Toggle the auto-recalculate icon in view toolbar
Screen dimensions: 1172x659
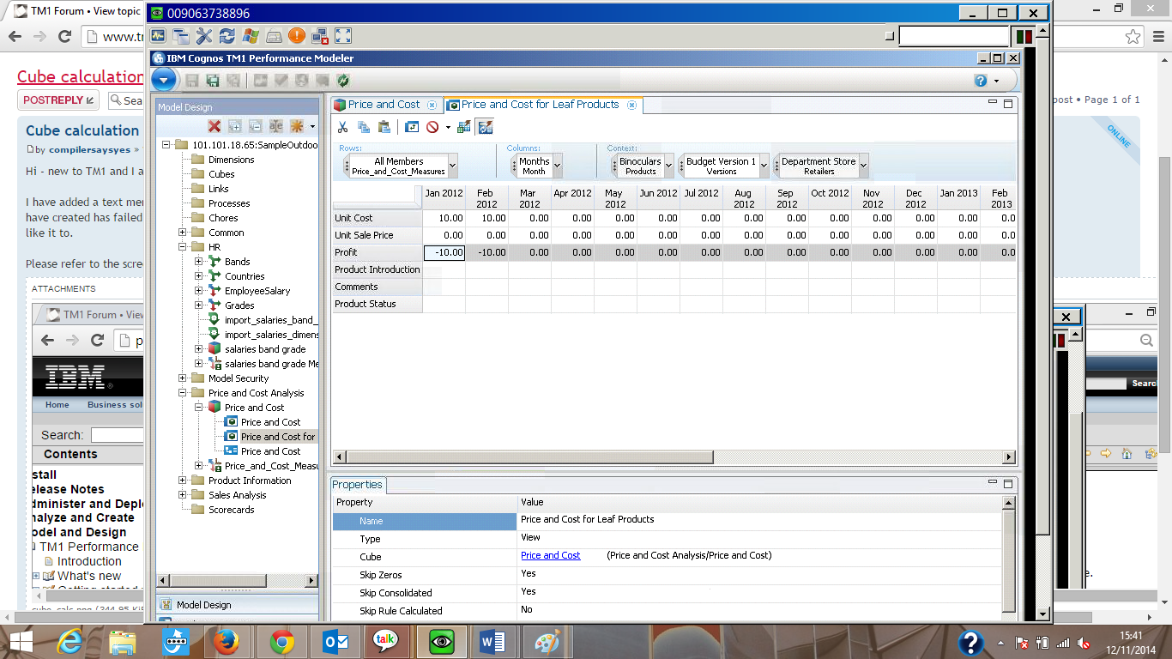tap(486, 127)
